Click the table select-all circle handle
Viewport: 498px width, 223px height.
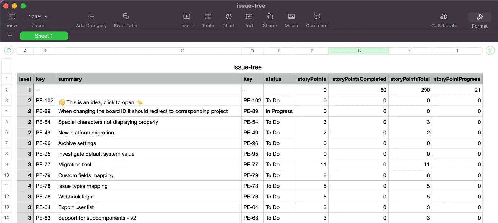(x=9, y=50)
